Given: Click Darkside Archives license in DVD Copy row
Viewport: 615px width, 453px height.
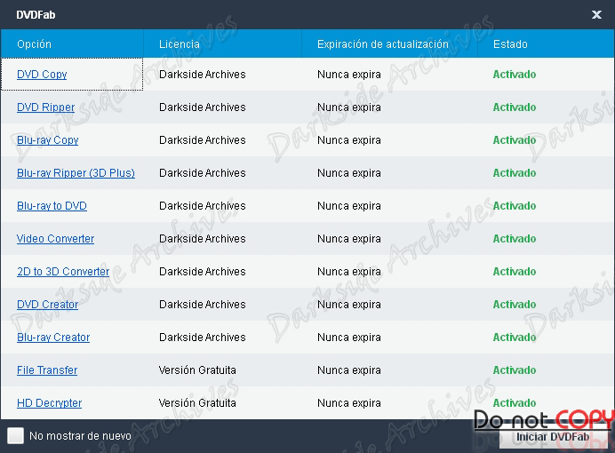Looking at the screenshot, I should pyautogui.click(x=203, y=75).
